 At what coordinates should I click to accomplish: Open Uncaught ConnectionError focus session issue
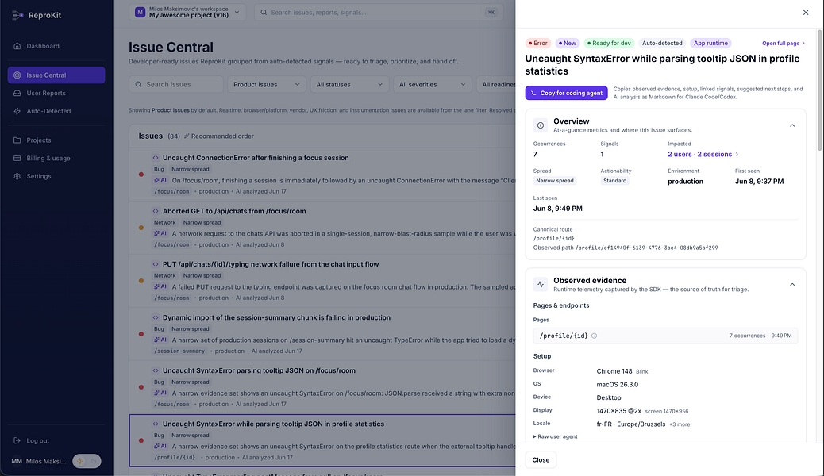256,158
